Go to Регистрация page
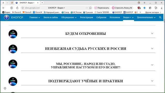This screenshot has width=165, height=93. [87, 17]
